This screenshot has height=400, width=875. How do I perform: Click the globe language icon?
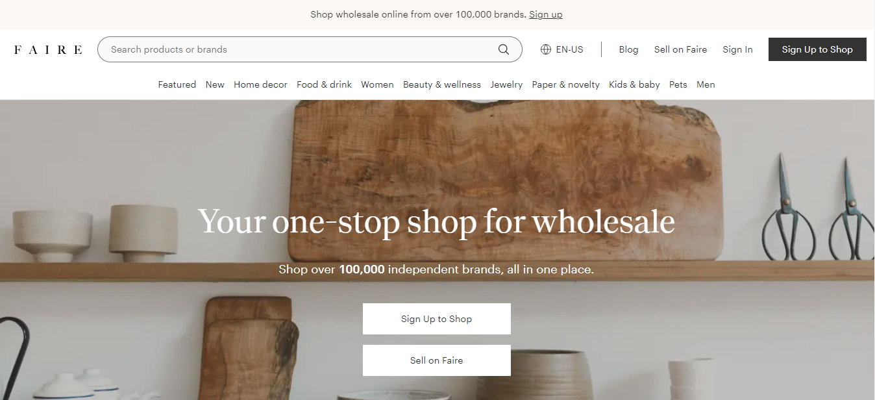546,49
